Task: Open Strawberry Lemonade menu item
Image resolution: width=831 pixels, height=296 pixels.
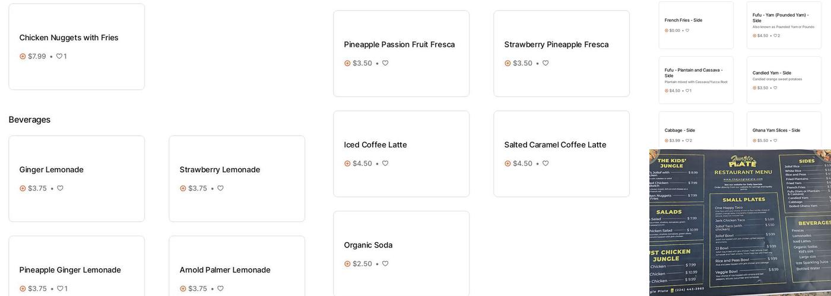Action: (x=236, y=178)
